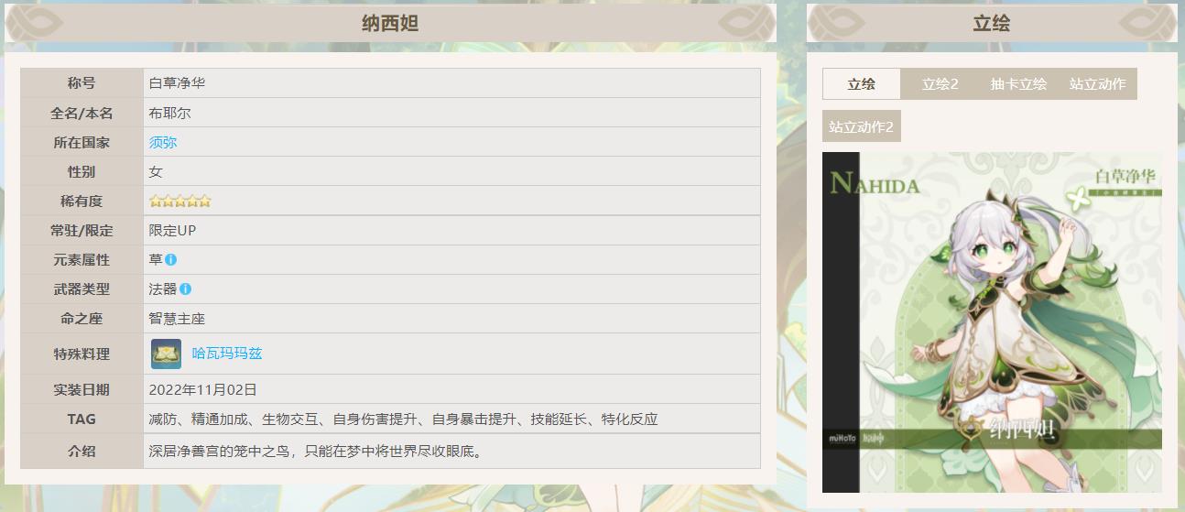This screenshot has width=1185, height=512.
Task: Click the release date 2022年11月02日
Action: [x=203, y=390]
